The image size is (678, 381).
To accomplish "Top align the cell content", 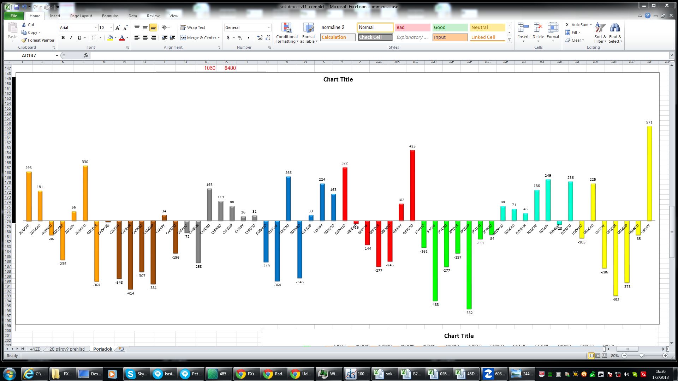I will pyautogui.click(x=137, y=28).
